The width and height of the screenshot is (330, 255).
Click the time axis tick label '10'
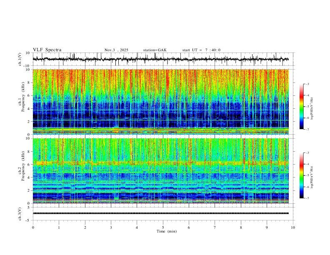(293, 227)
